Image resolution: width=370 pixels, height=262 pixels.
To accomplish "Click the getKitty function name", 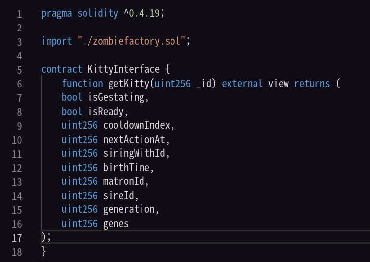I will click(129, 84).
